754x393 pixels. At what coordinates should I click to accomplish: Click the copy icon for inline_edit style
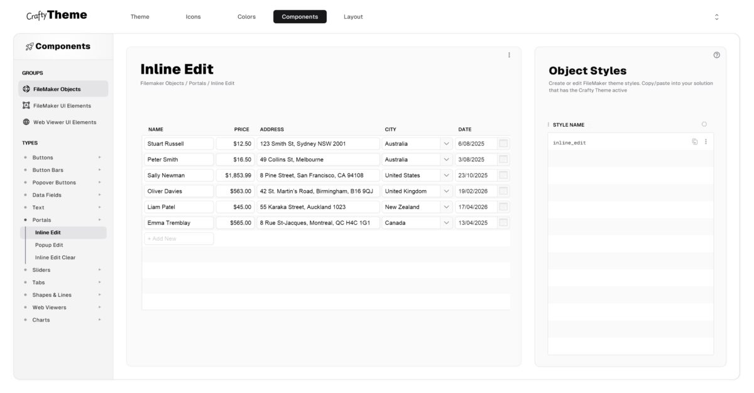(695, 142)
